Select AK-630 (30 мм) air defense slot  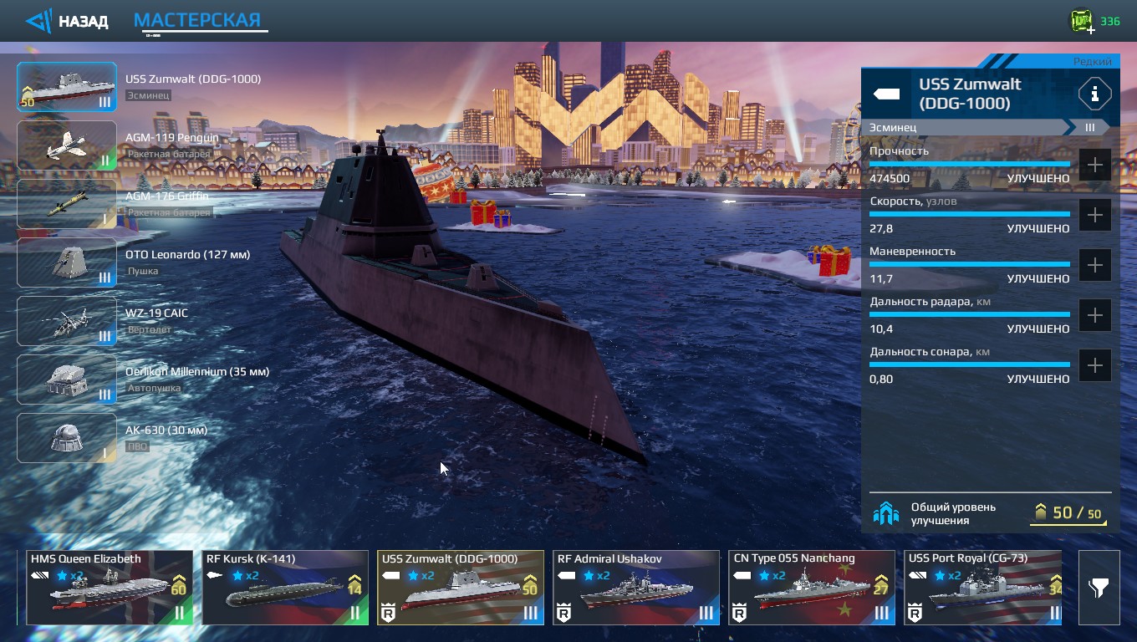pyautogui.click(x=67, y=438)
